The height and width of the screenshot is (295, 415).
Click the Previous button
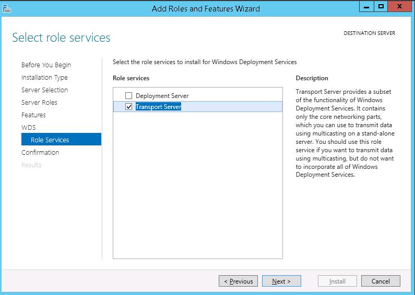pos(238,281)
